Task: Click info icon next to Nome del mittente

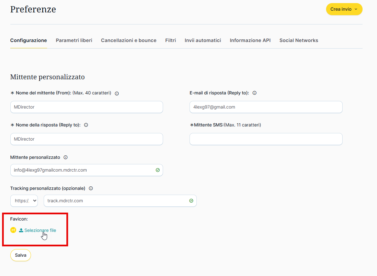Action: click(117, 93)
